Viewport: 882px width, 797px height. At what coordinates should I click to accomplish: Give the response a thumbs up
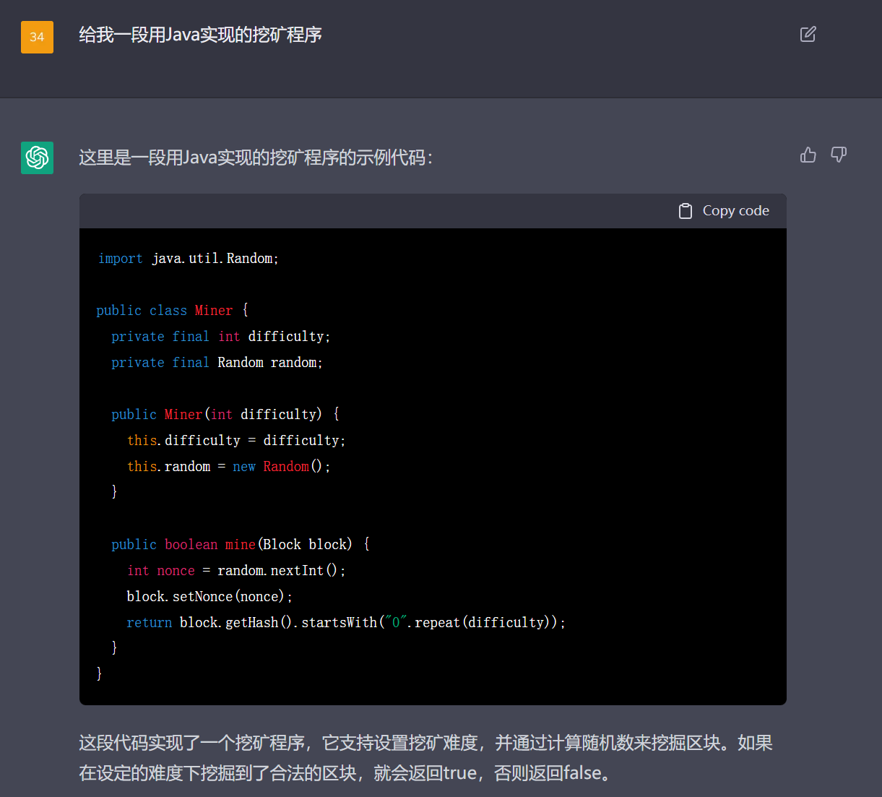click(x=808, y=155)
